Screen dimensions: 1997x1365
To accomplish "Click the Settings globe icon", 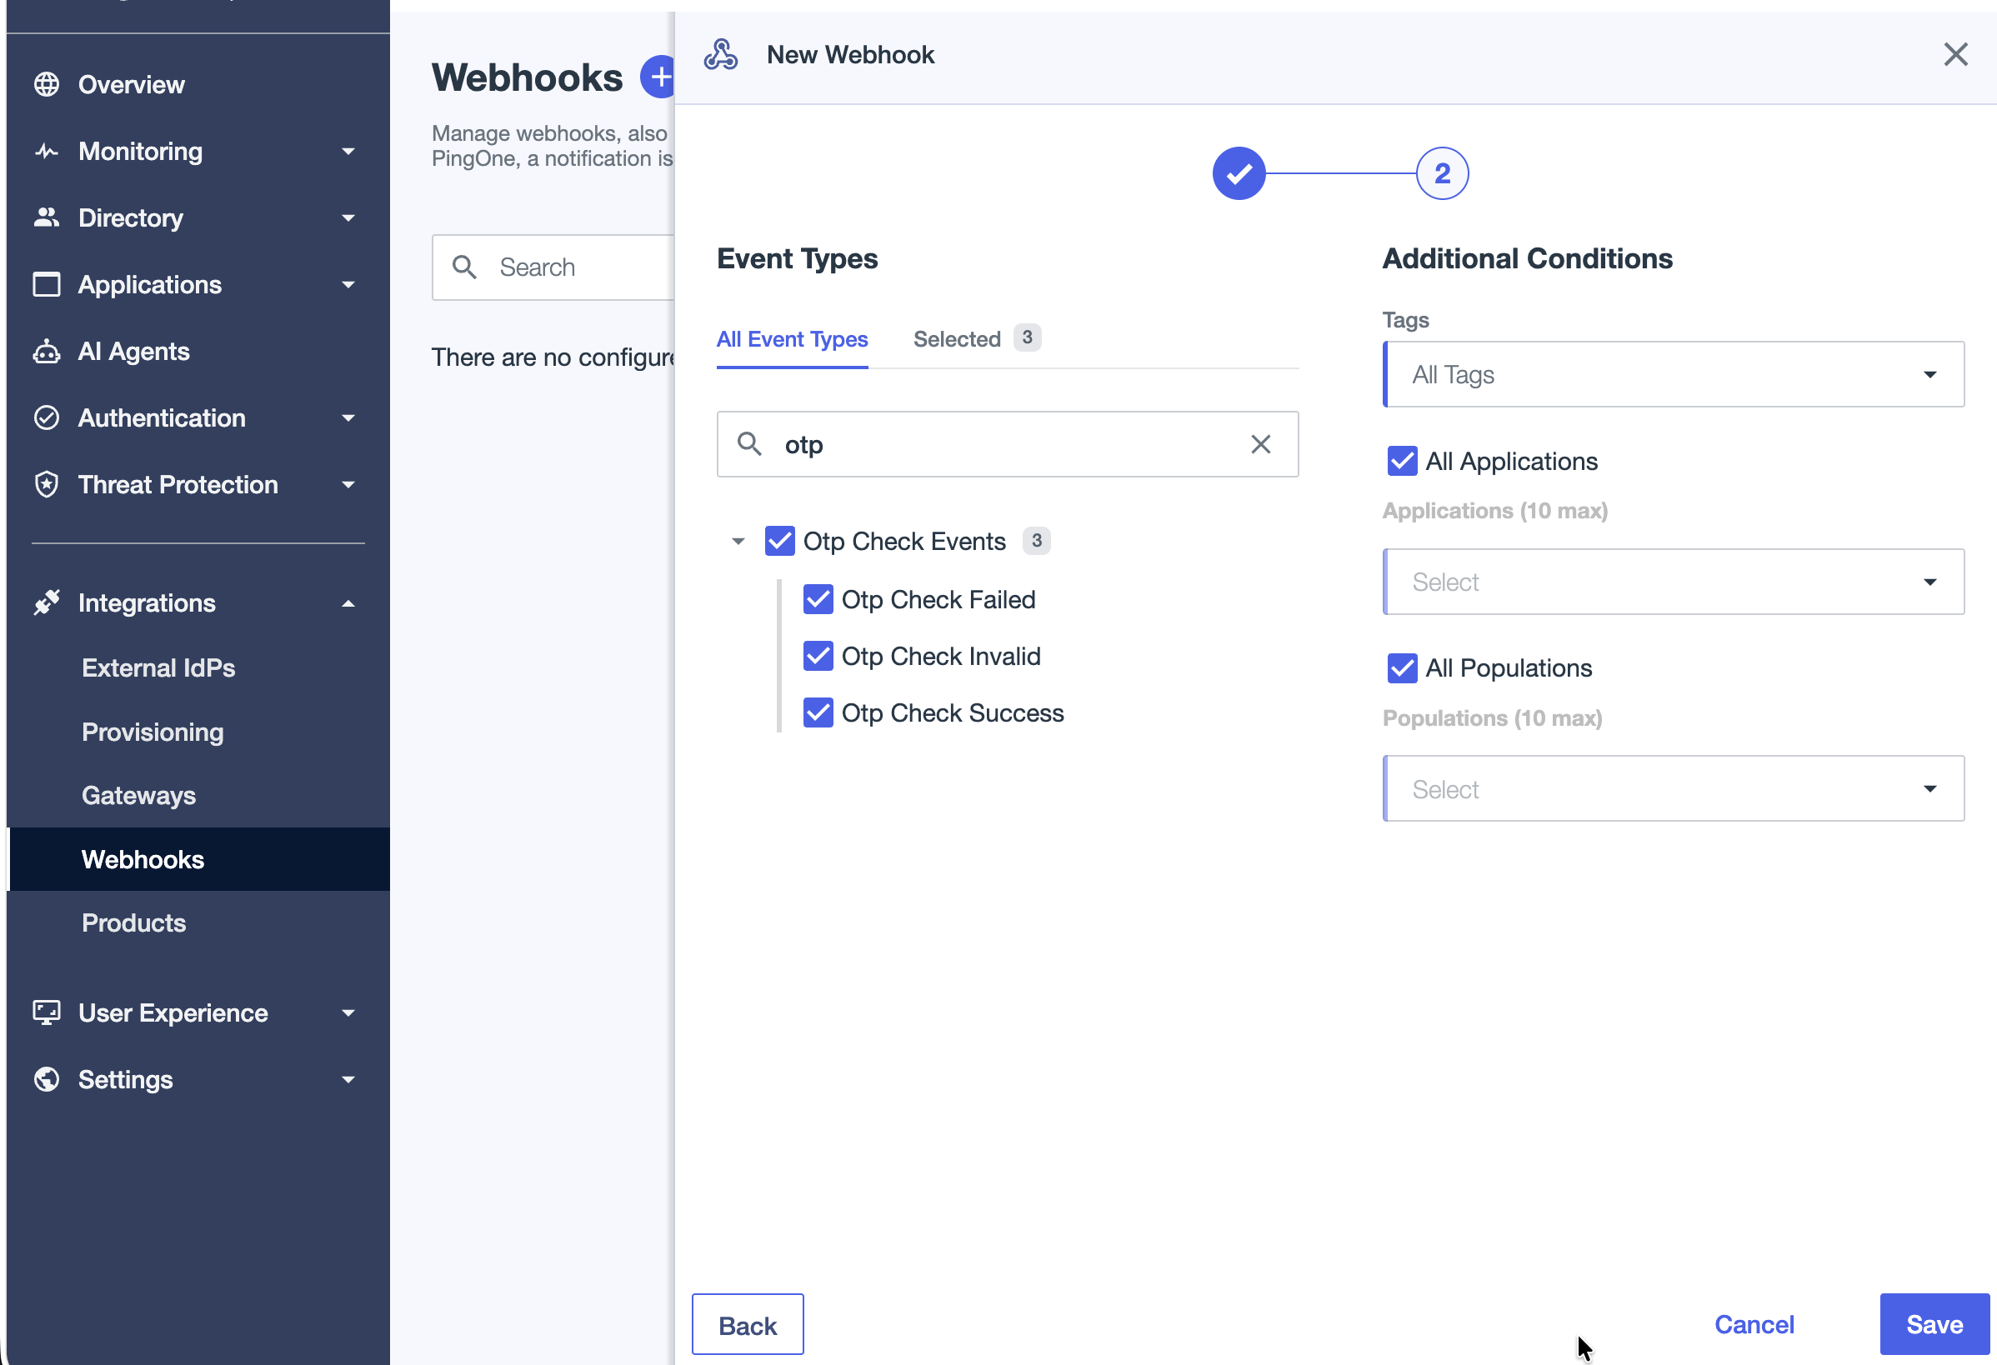I will [x=47, y=1079].
